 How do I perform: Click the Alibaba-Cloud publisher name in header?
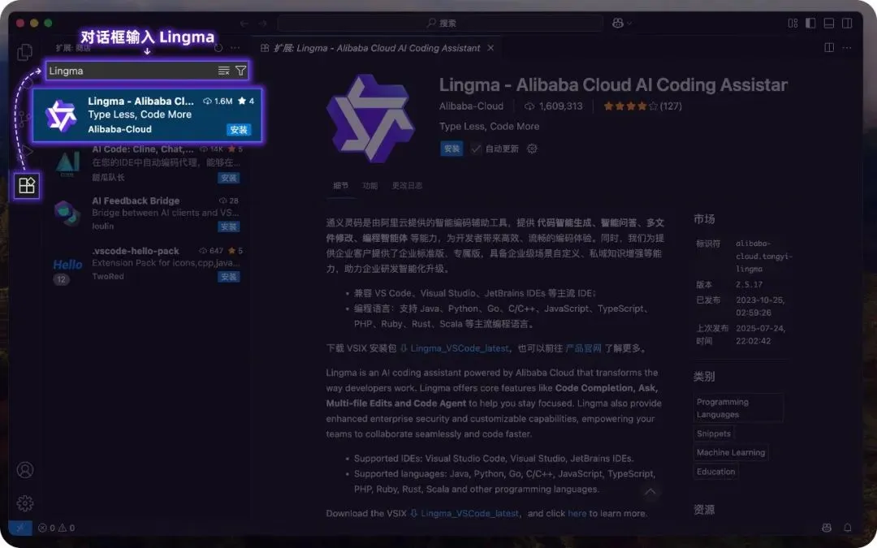pos(471,106)
